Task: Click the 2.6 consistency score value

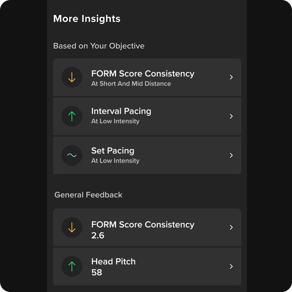Action: tap(98, 236)
